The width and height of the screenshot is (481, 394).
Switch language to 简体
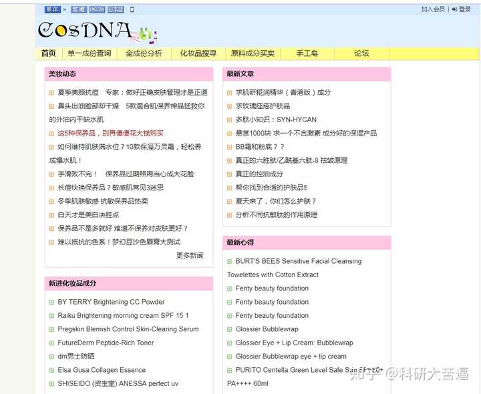(53, 9)
